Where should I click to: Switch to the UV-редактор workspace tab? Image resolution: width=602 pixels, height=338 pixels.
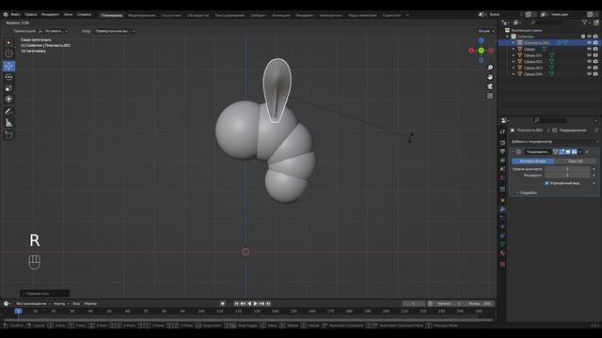[x=198, y=15]
